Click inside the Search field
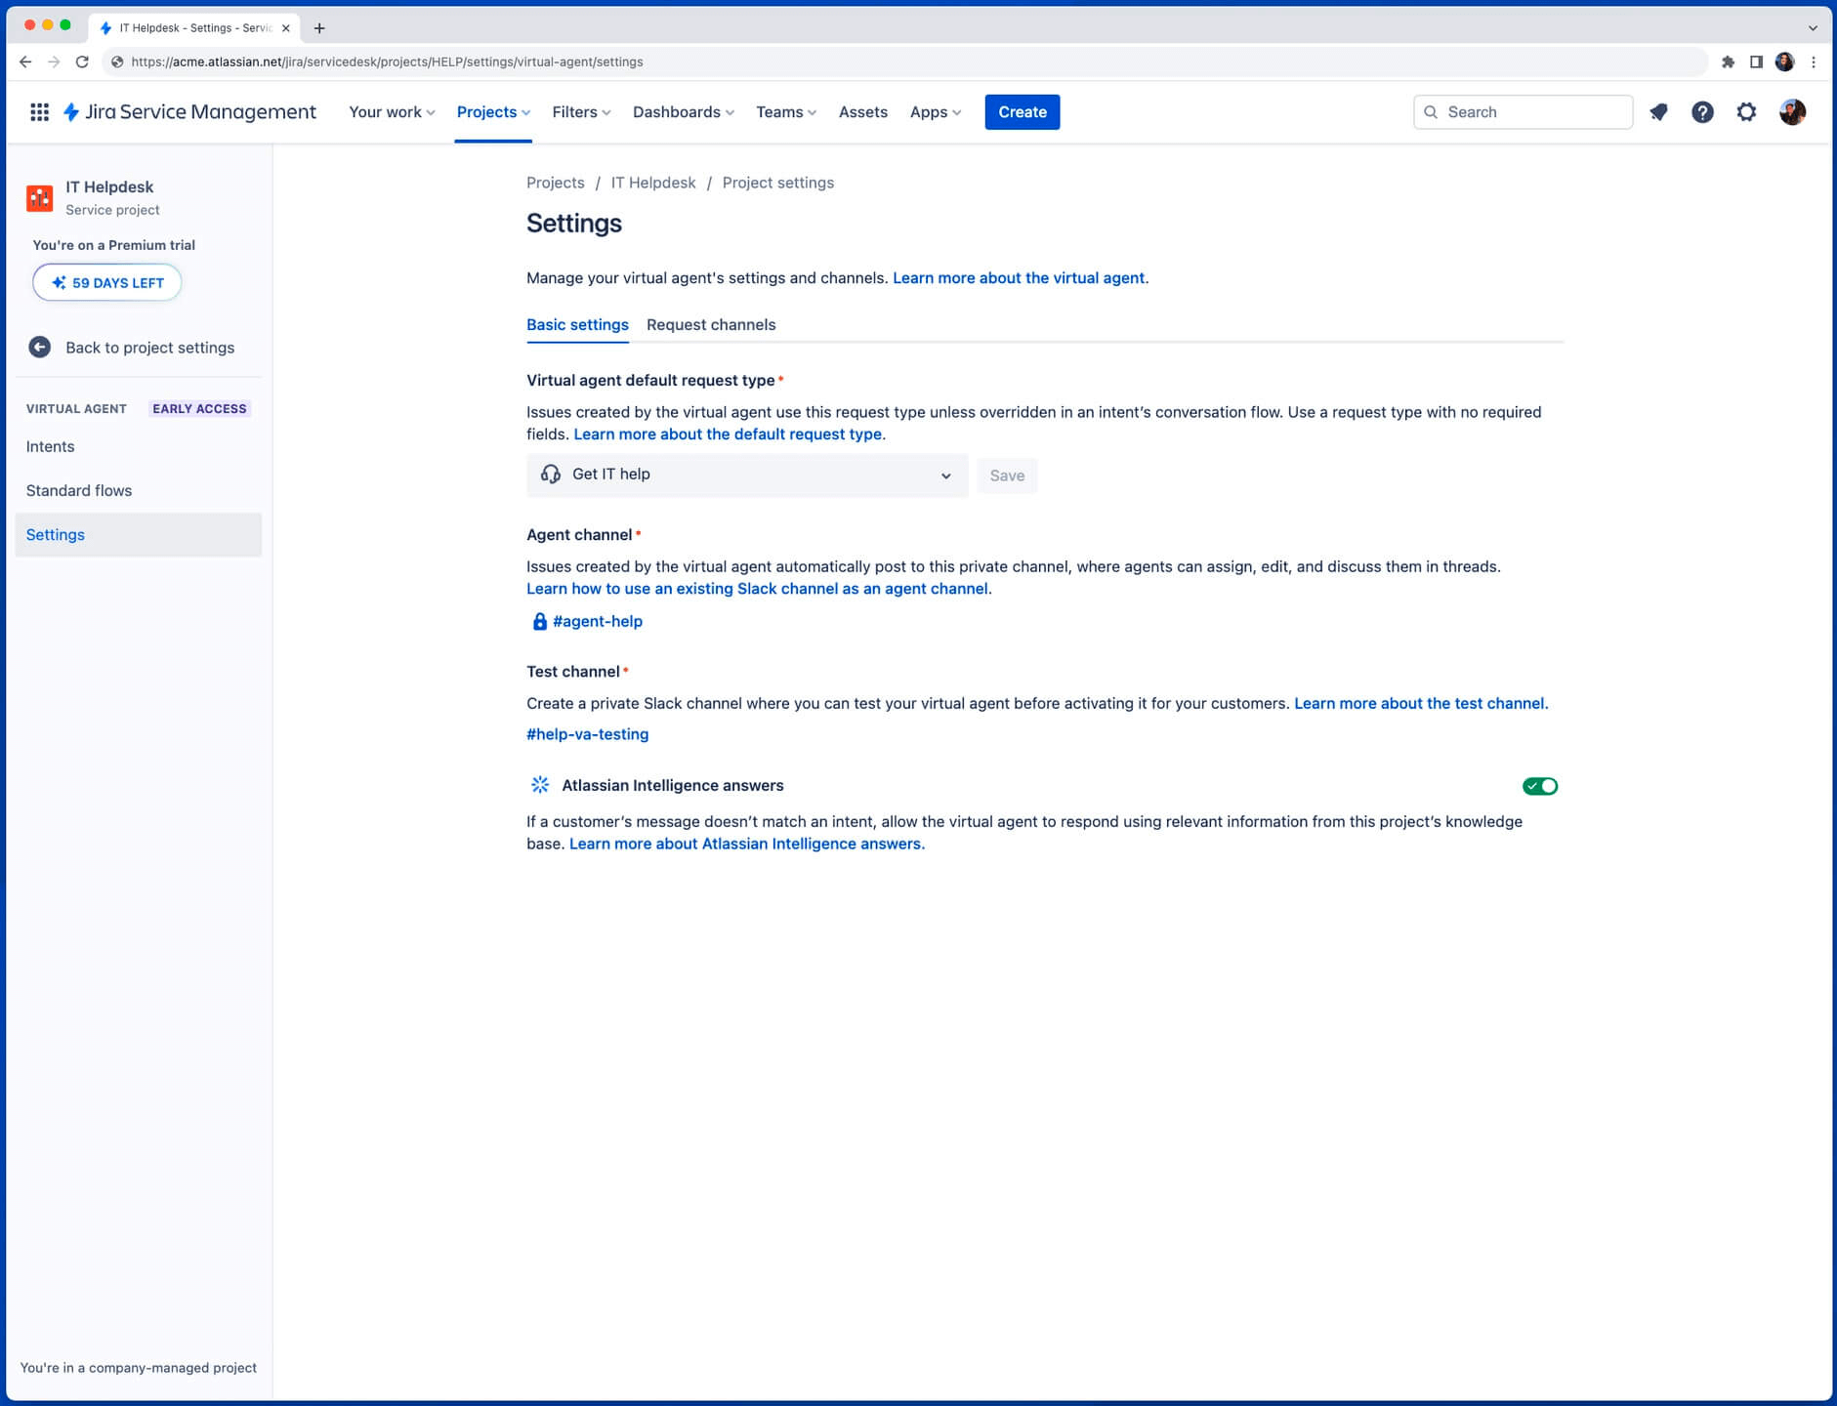 [x=1523, y=111]
